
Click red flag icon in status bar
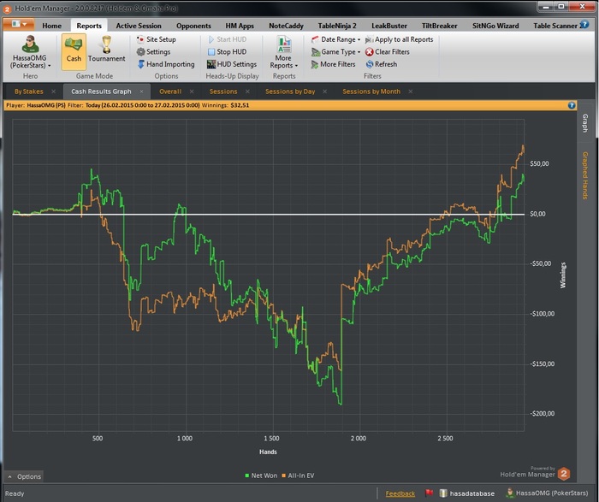point(429,493)
